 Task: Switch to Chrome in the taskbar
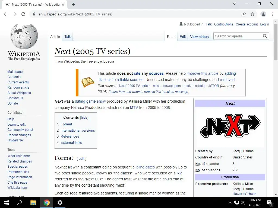click(47, 203)
